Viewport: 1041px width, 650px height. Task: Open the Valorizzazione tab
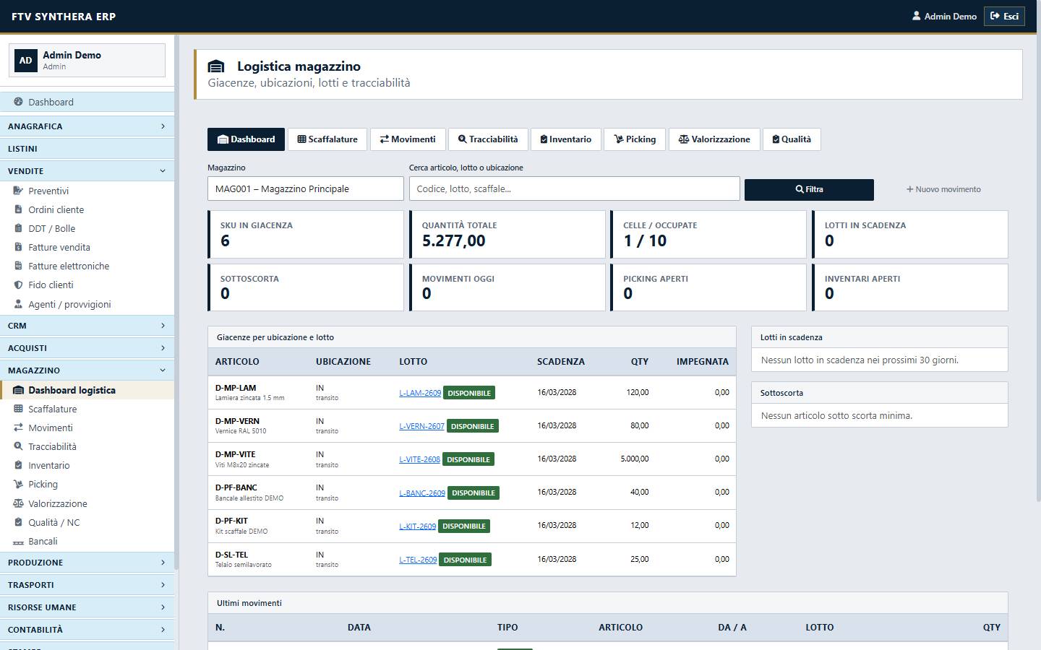(714, 139)
